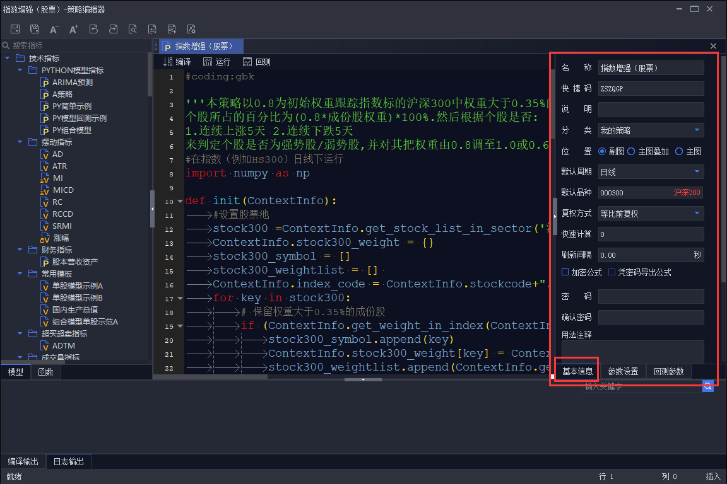Open the 默认周期 dropdown showing 日线

pyautogui.click(x=651, y=172)
